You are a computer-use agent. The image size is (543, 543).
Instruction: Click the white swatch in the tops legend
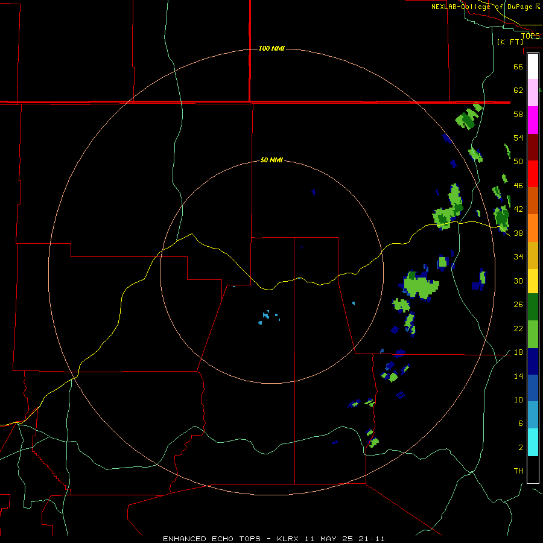click(x=533, y=66)
